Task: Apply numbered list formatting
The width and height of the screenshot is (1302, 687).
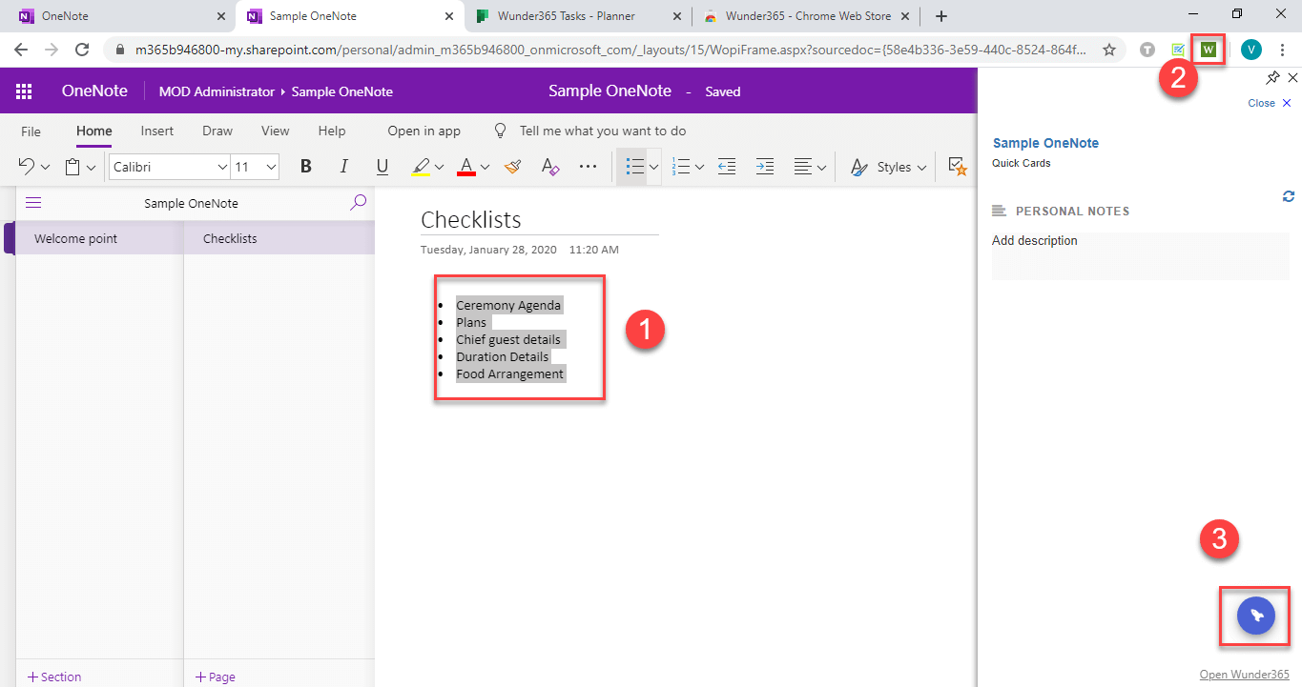Action: tap(681, 167)
